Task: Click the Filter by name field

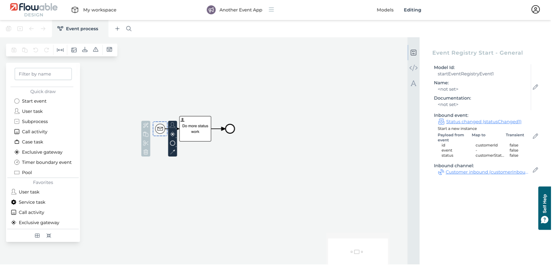Action: pos(43,74)
